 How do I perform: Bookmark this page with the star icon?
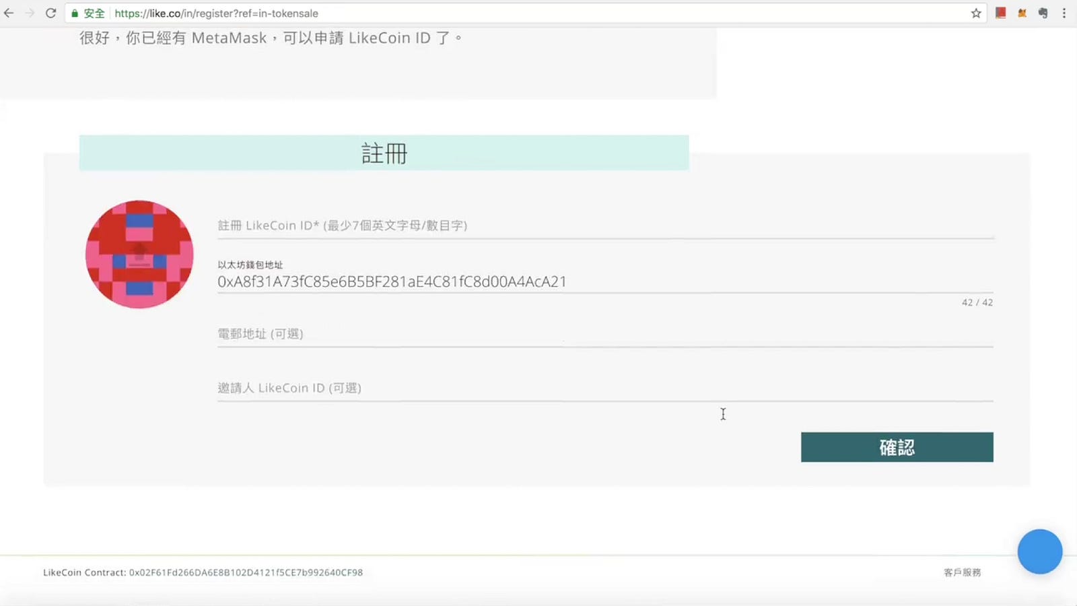pyautogui.click(x=976, y=13)
